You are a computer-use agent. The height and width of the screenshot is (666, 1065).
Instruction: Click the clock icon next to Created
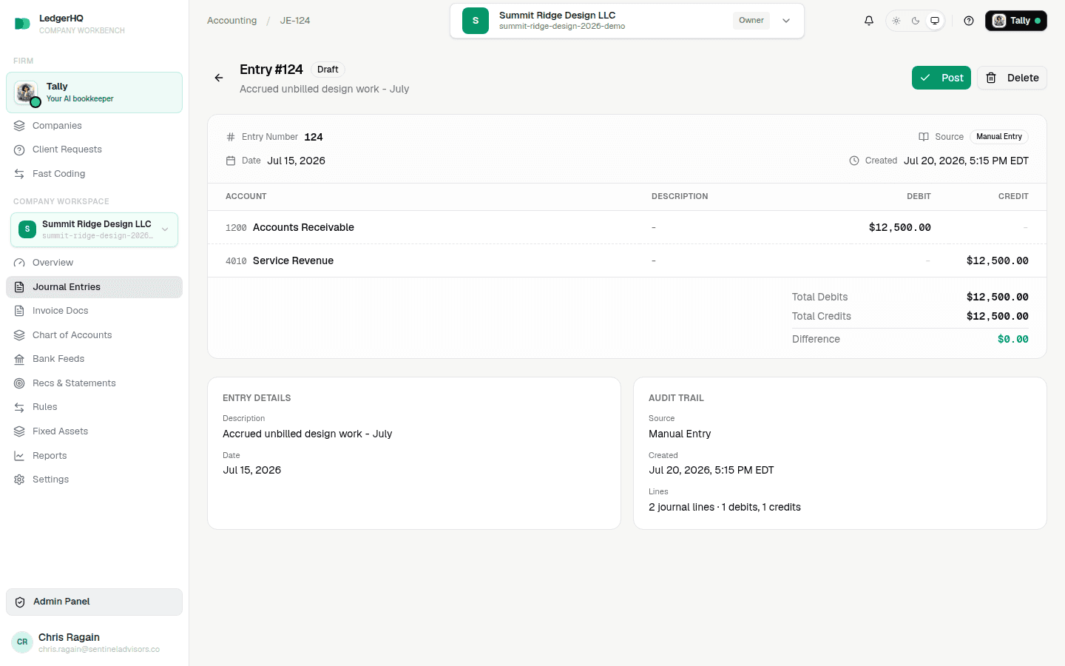pyautogui.click(x=854, y=161)
